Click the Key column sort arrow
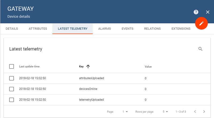214x118 pixels. pos(88,66)
